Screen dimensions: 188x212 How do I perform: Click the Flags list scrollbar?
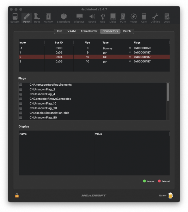click(x=168, y=92)
